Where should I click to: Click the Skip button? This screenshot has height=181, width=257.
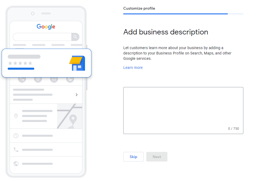133,157
